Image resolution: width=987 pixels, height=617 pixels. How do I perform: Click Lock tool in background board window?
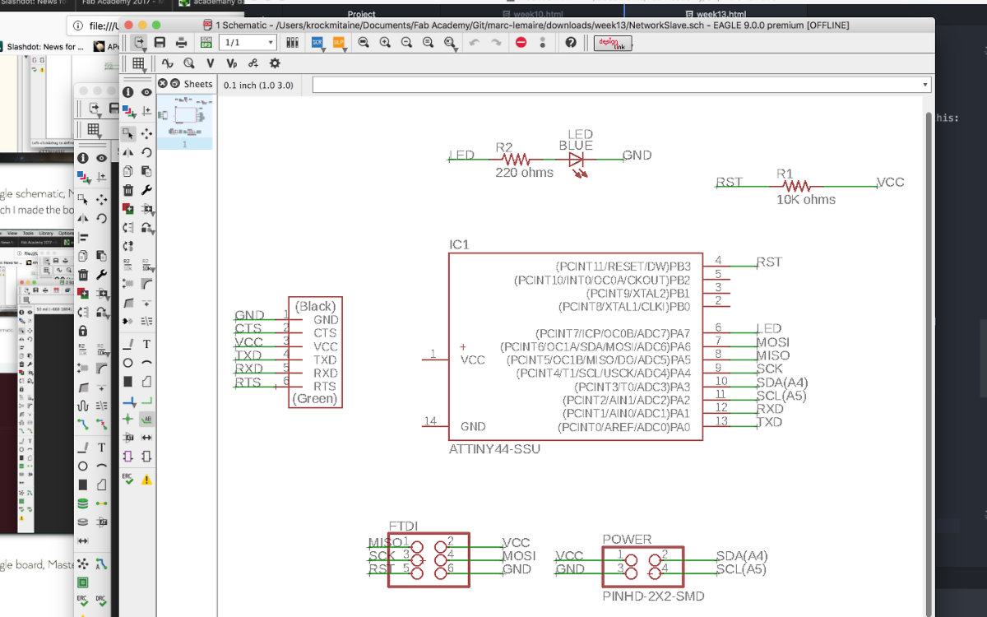coord(83,330)
